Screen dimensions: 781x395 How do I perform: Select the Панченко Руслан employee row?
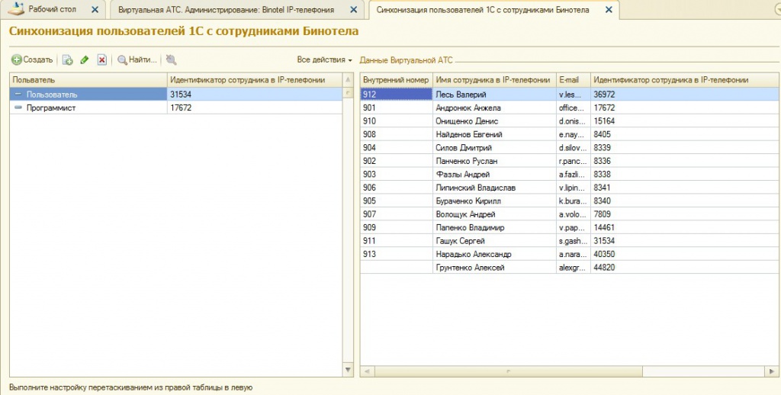(569, 161)
